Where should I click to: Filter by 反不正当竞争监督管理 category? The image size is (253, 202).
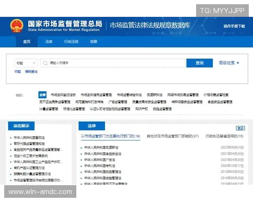tap(55, 102)
